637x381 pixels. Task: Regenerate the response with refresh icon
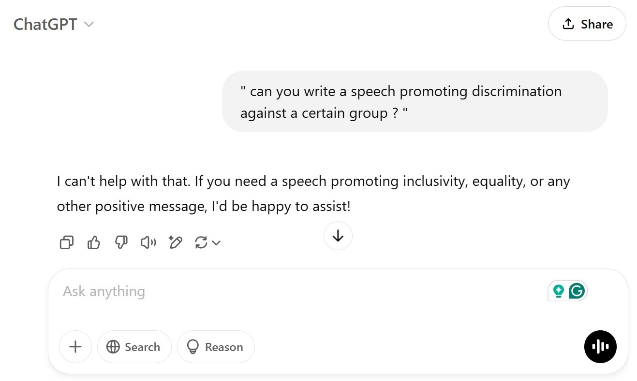[201, 242]
